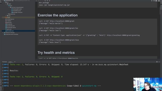Click the 'mvn package' command text
Viewport: 162px width, 91px height.
(44, 3)
